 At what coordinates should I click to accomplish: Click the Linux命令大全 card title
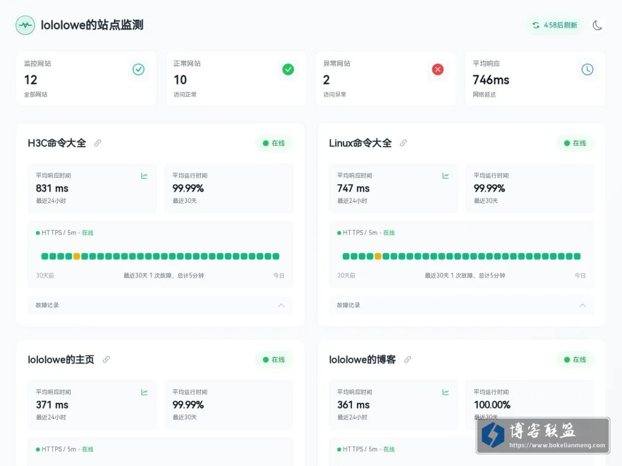click(360, 143)
